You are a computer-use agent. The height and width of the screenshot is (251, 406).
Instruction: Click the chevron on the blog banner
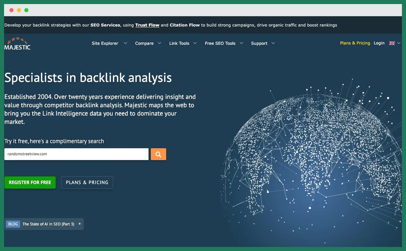click(x=80, y=224)
